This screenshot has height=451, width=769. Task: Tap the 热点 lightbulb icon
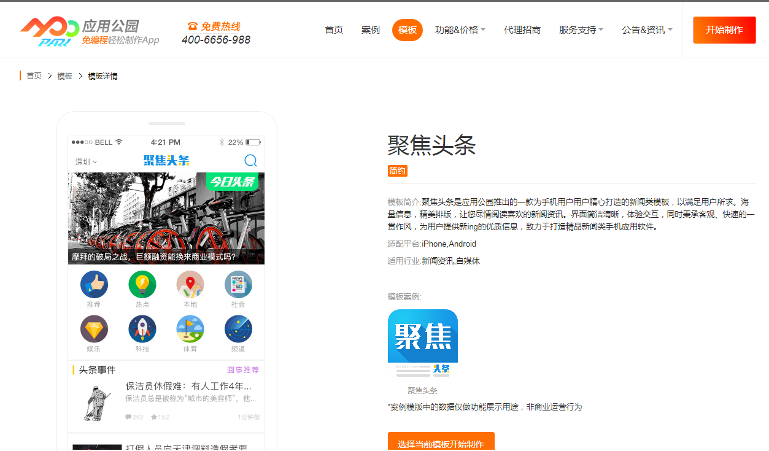(142, 285)
